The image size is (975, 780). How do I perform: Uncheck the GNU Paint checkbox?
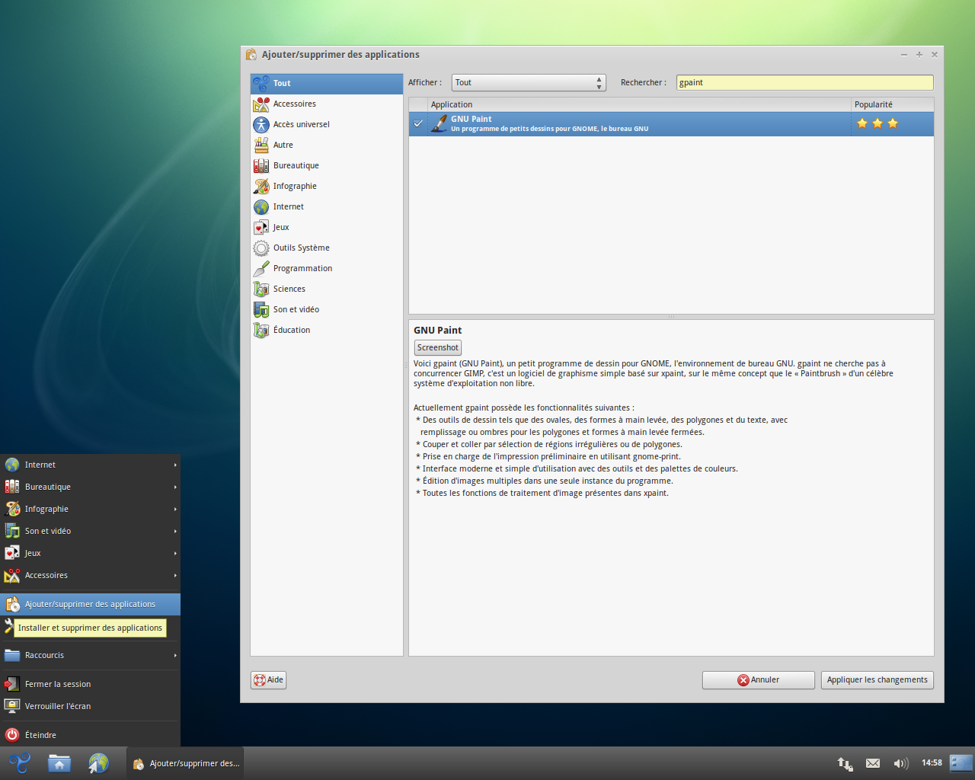tap(418, 123)
